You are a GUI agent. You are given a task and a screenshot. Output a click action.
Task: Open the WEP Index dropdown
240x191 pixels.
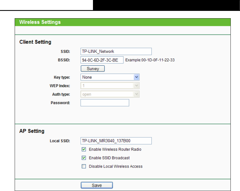[x=110, y=86]
